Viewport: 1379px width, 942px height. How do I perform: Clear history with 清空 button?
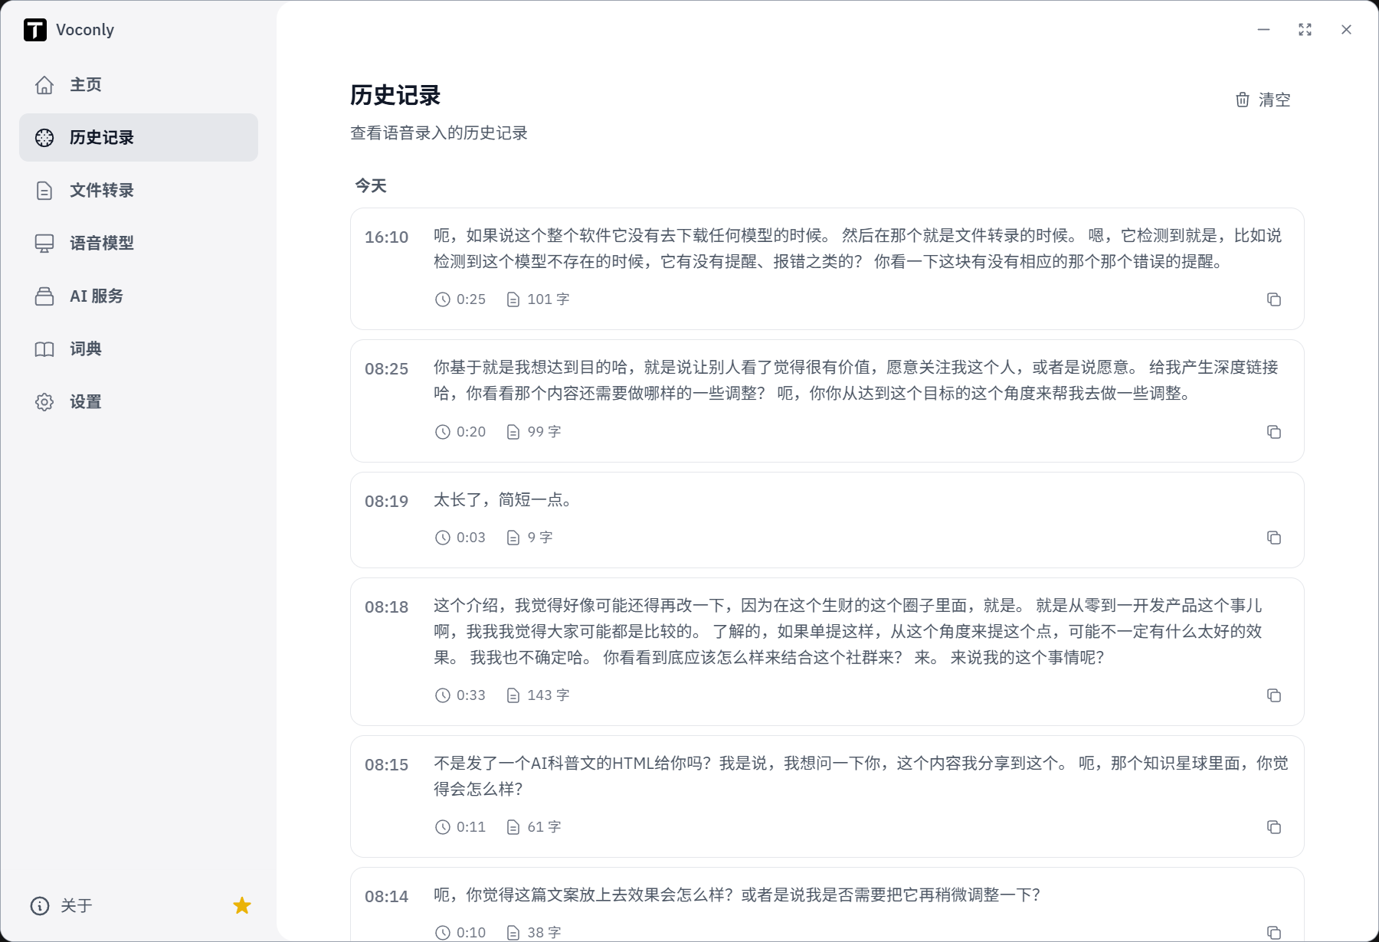1263,100
